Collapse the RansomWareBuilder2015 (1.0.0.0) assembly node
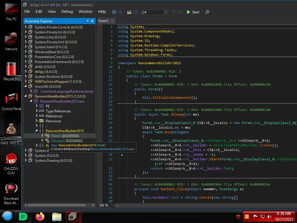297x223 pixels. [26, 96]
